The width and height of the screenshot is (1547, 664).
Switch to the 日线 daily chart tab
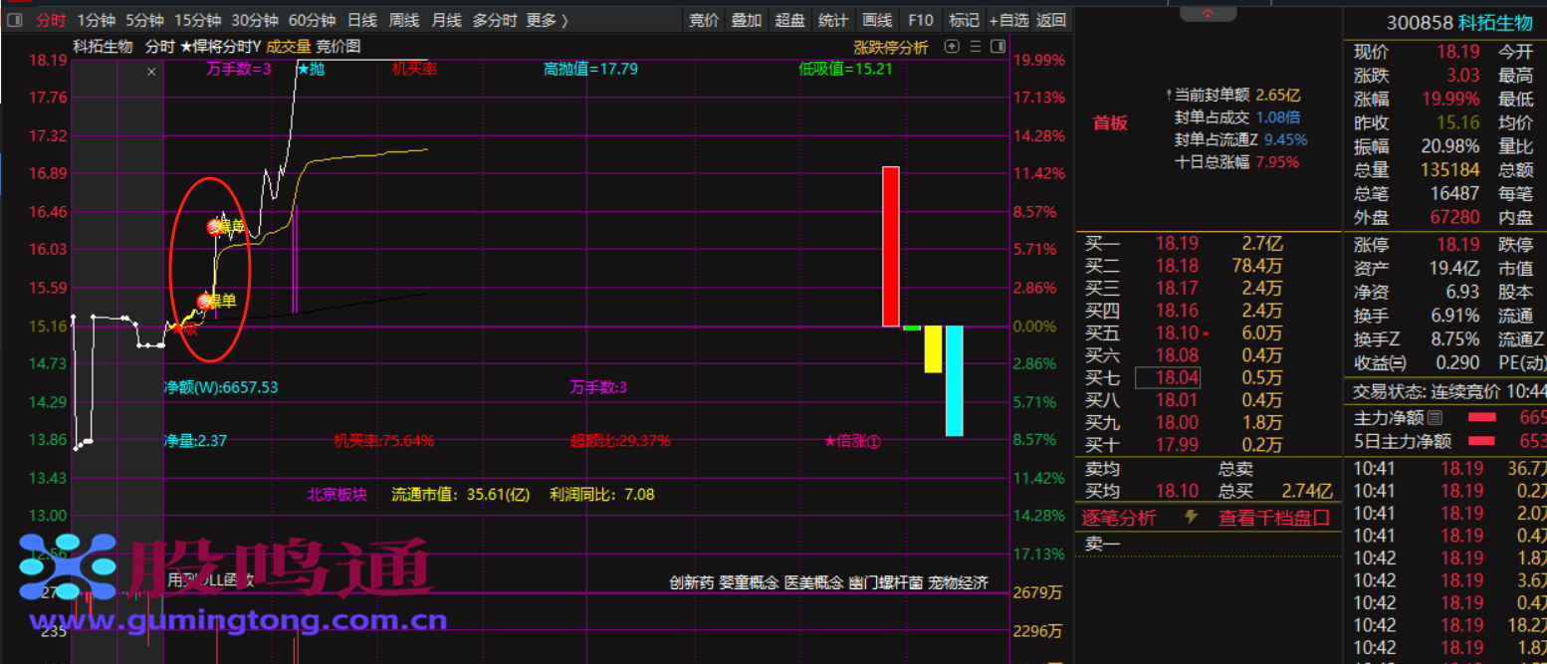click(x=361, y=20)
